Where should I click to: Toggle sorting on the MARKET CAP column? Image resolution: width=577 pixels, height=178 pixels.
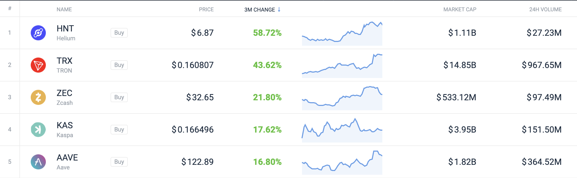[x=460, y=9]
